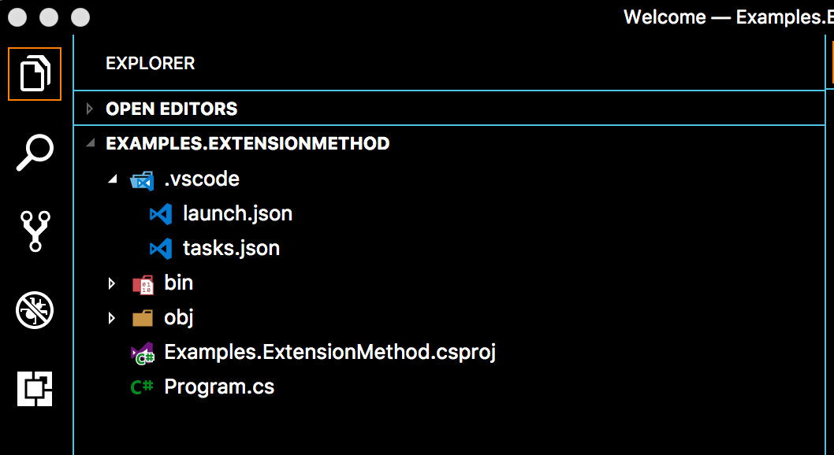This screenshot has width=834, height=455.
Task: Open the Debug view bug icon
Action: pyautogui.click(x=35, y=310)
